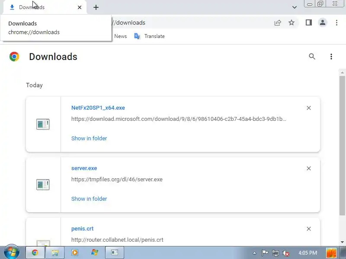Share this page via share icon

point(278,23)
